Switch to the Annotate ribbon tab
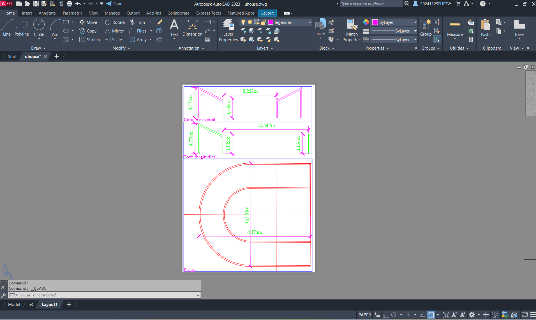536x320 pixels. click(47, 13)
